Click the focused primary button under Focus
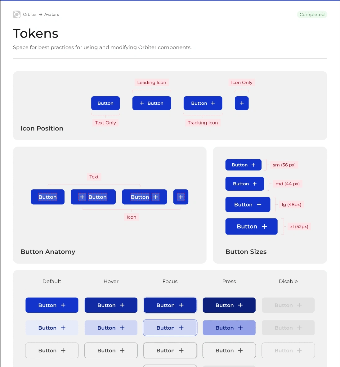 point(170,305)
